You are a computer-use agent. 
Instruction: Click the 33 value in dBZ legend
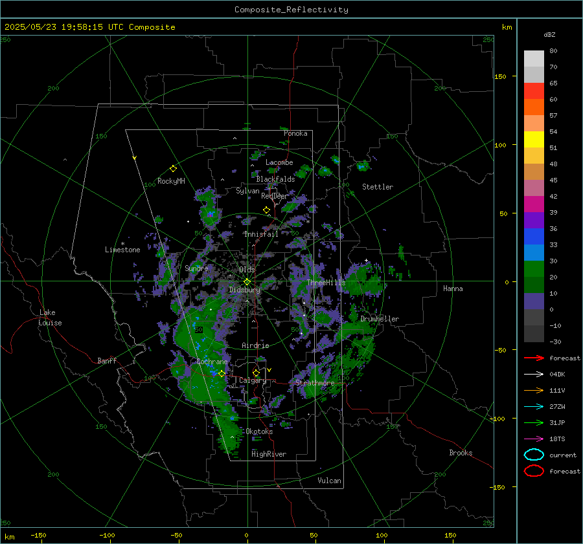(x=553, y=245)
